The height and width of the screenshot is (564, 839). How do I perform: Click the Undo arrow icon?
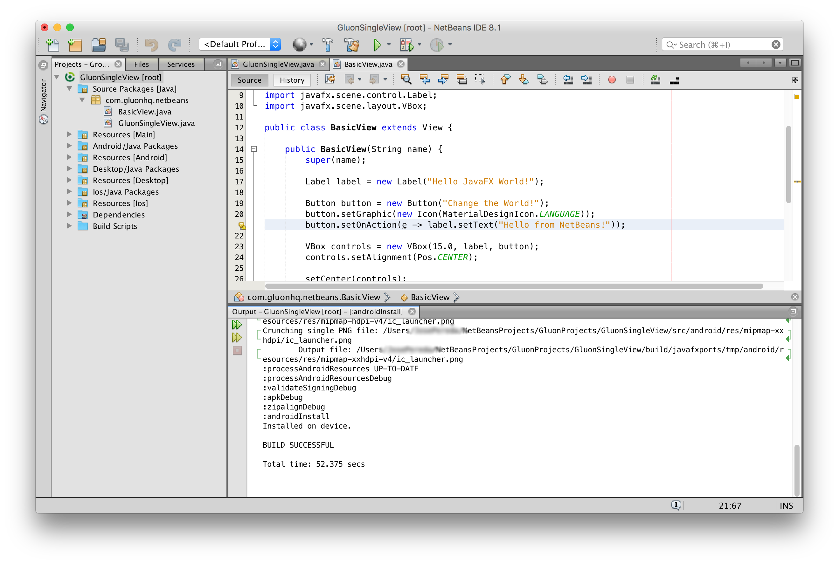(x=151, y=45)
